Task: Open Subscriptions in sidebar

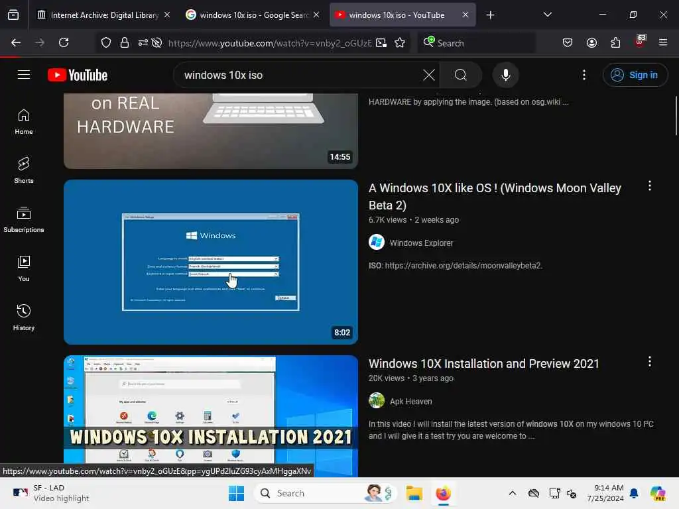Action: [x=24, y=220]
